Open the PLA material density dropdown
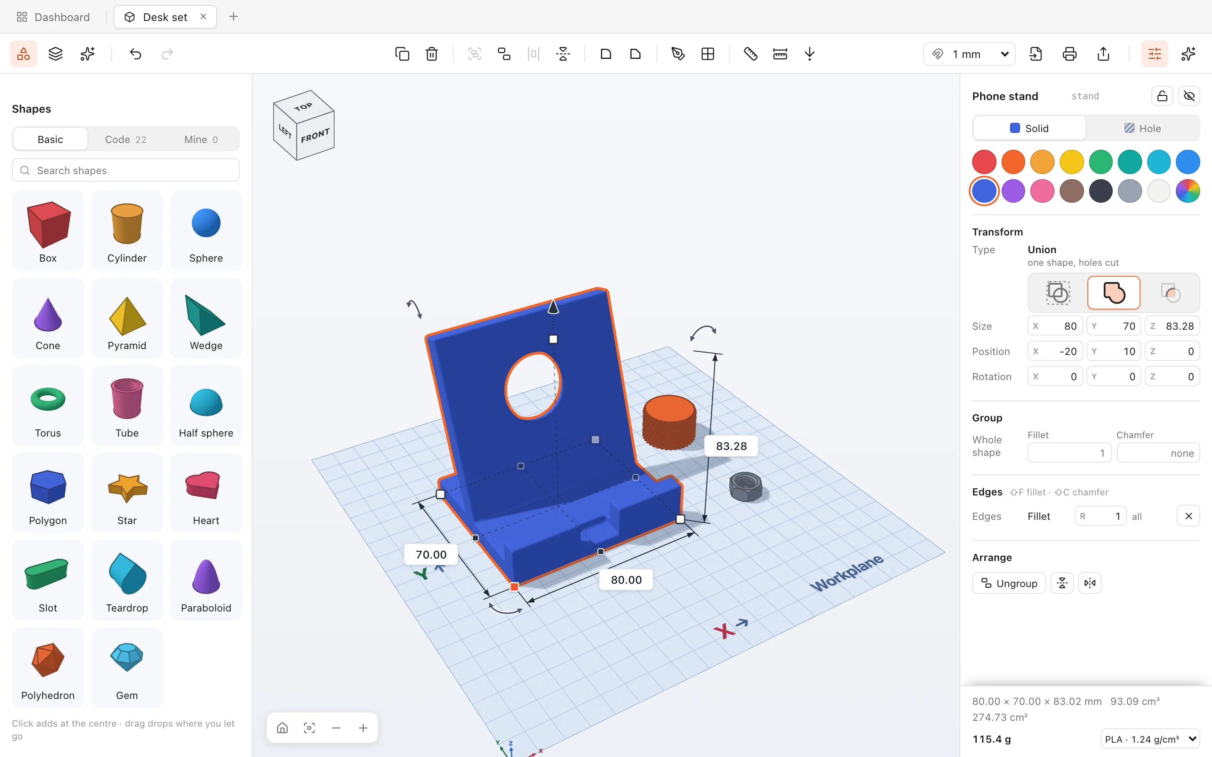1212x757 pixels. pyautogui.click(x=1150, y=739)
